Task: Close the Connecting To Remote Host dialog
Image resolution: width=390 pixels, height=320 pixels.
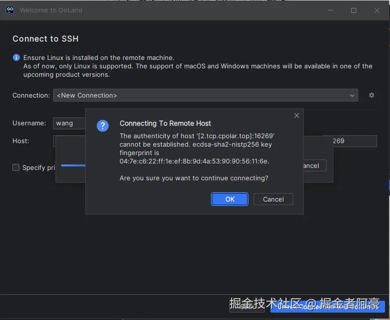Action: pos(297,115)
